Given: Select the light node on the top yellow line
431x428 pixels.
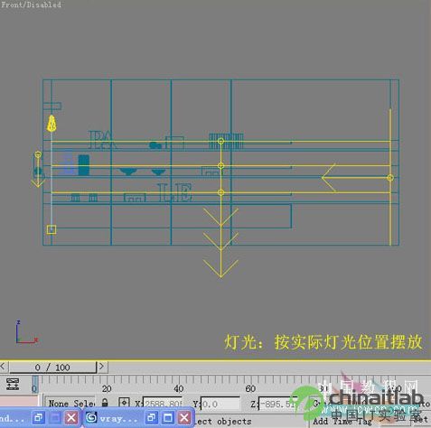Looking at the screenshot, I should click(x=220, y=141).
